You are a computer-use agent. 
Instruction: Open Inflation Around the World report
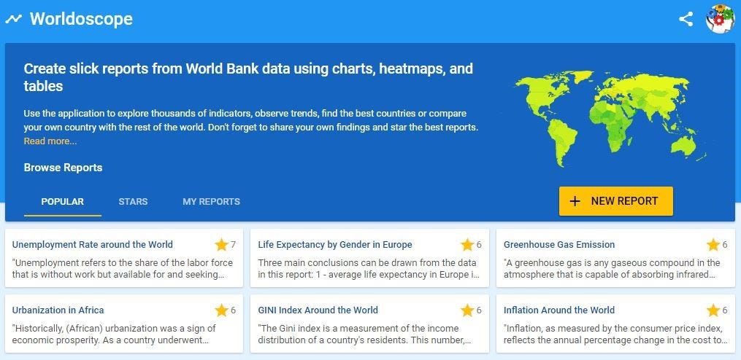559,310
